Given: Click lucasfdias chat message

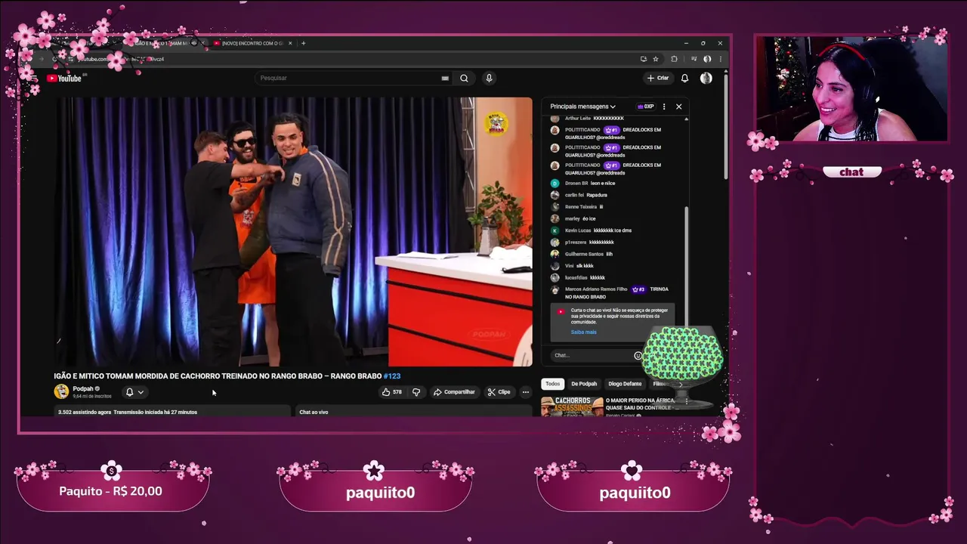Looking at the screenshot, I should click(616, 277).
